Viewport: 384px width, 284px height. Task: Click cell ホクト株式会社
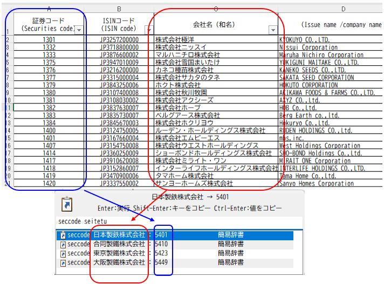(216, 85)
